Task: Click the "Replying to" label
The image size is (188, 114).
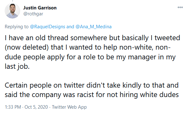Action: (x=17, y=27)
